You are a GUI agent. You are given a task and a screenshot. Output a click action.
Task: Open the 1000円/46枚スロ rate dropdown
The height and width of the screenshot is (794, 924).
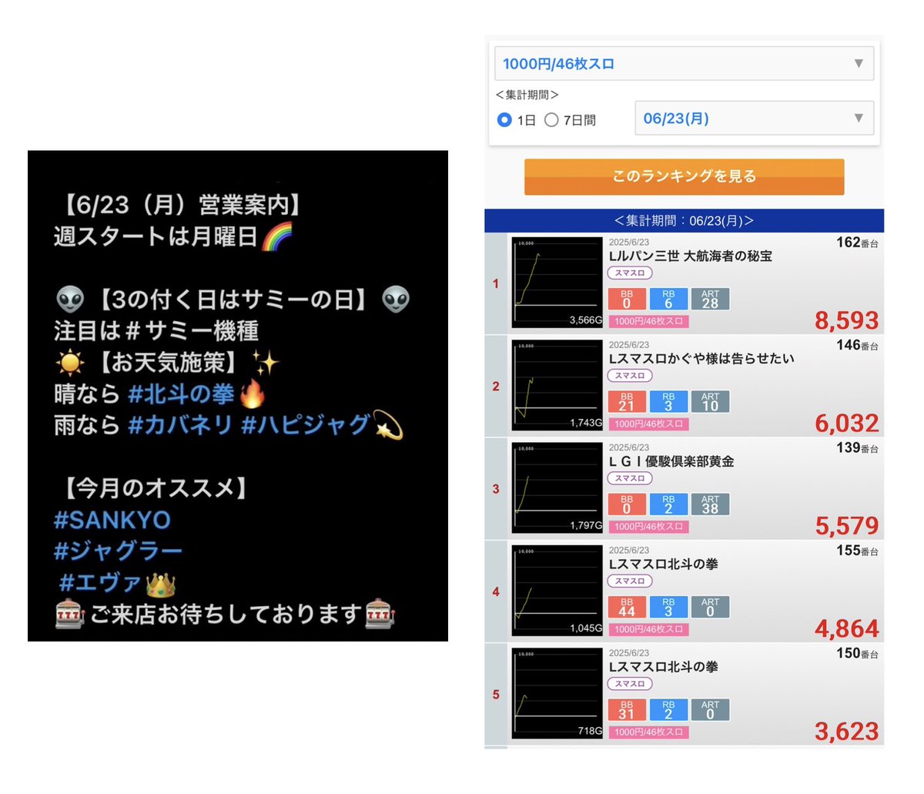coord(684,64)
